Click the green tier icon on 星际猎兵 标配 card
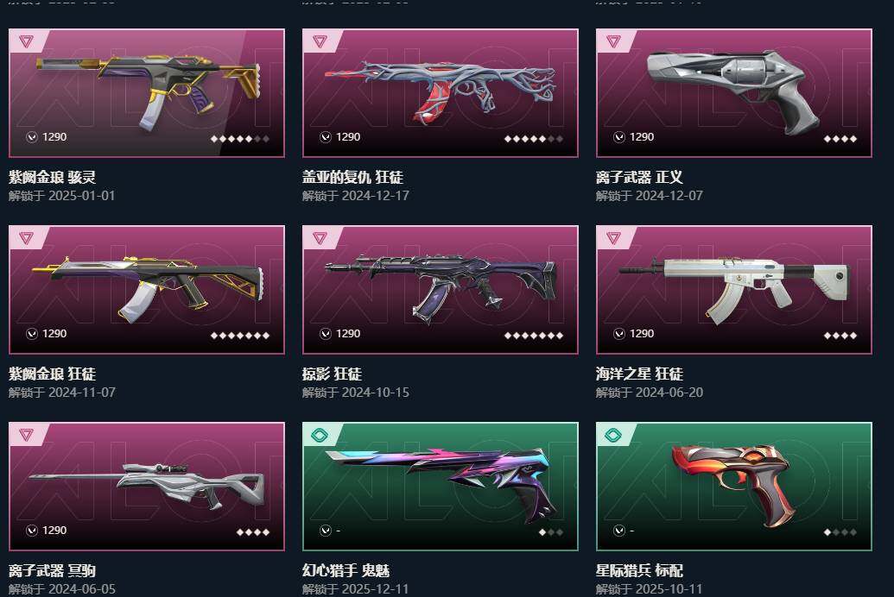Viewport: 894px width, 597px height. (x=613, y=435)
